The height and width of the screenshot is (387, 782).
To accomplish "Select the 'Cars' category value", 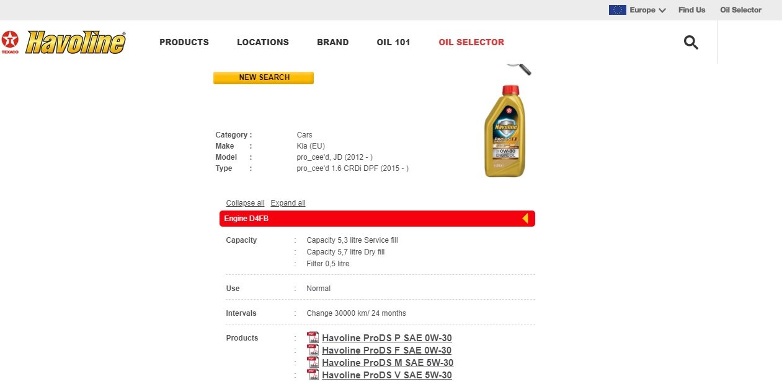I will point(304,135).
